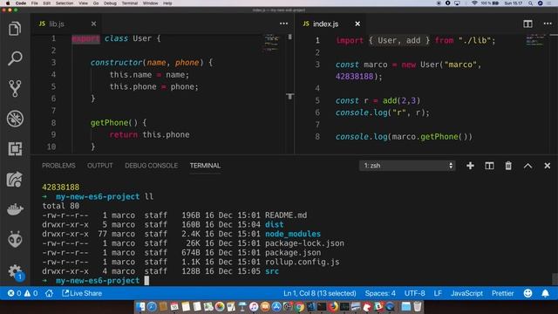Click the Wi-Fi icon in menu bar
558x314 pixels.
tap(474, 3)
